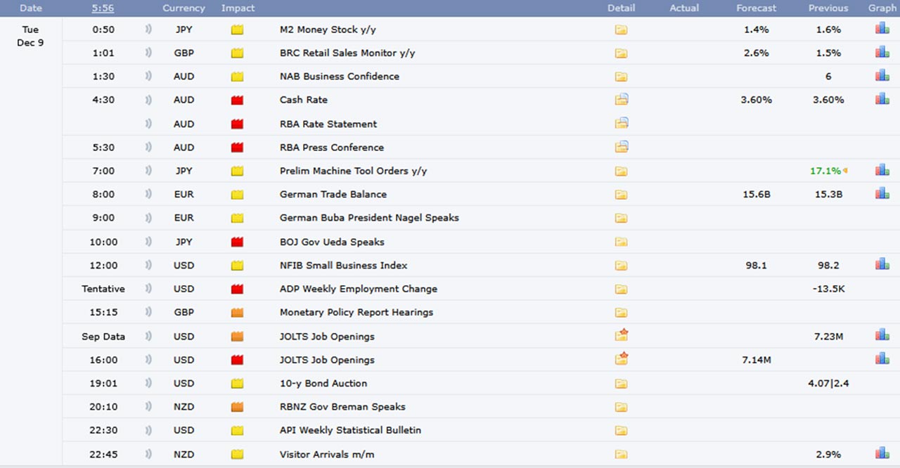Screen dimensions: 900x468
Task: Click the red impact marker for RBA Rate Statement
Action: tap(237, 124)
